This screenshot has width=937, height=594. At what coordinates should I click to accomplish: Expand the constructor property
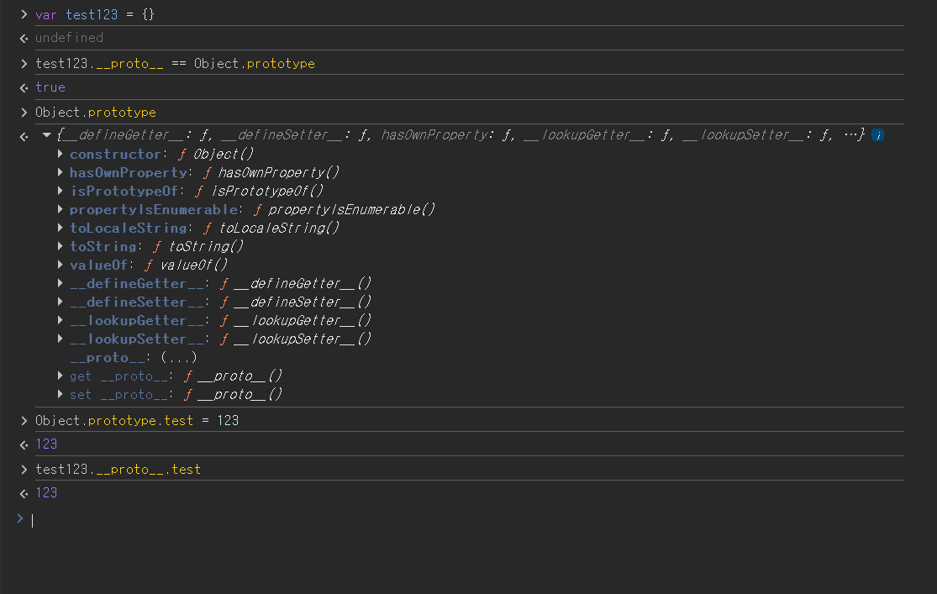click(61, 155)
